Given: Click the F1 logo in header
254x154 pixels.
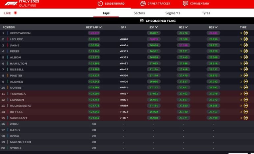Looking at the screenshot, I should 11,4.
